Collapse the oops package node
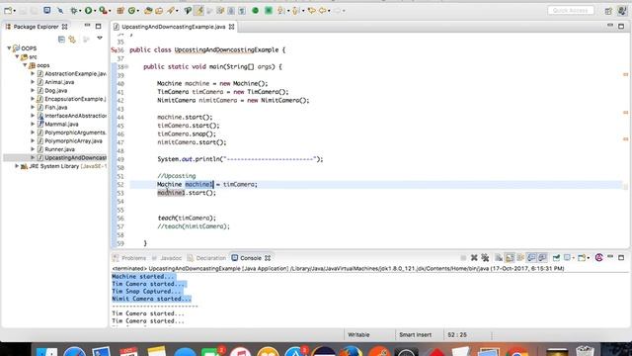632x356 pixels. [25, 65]
